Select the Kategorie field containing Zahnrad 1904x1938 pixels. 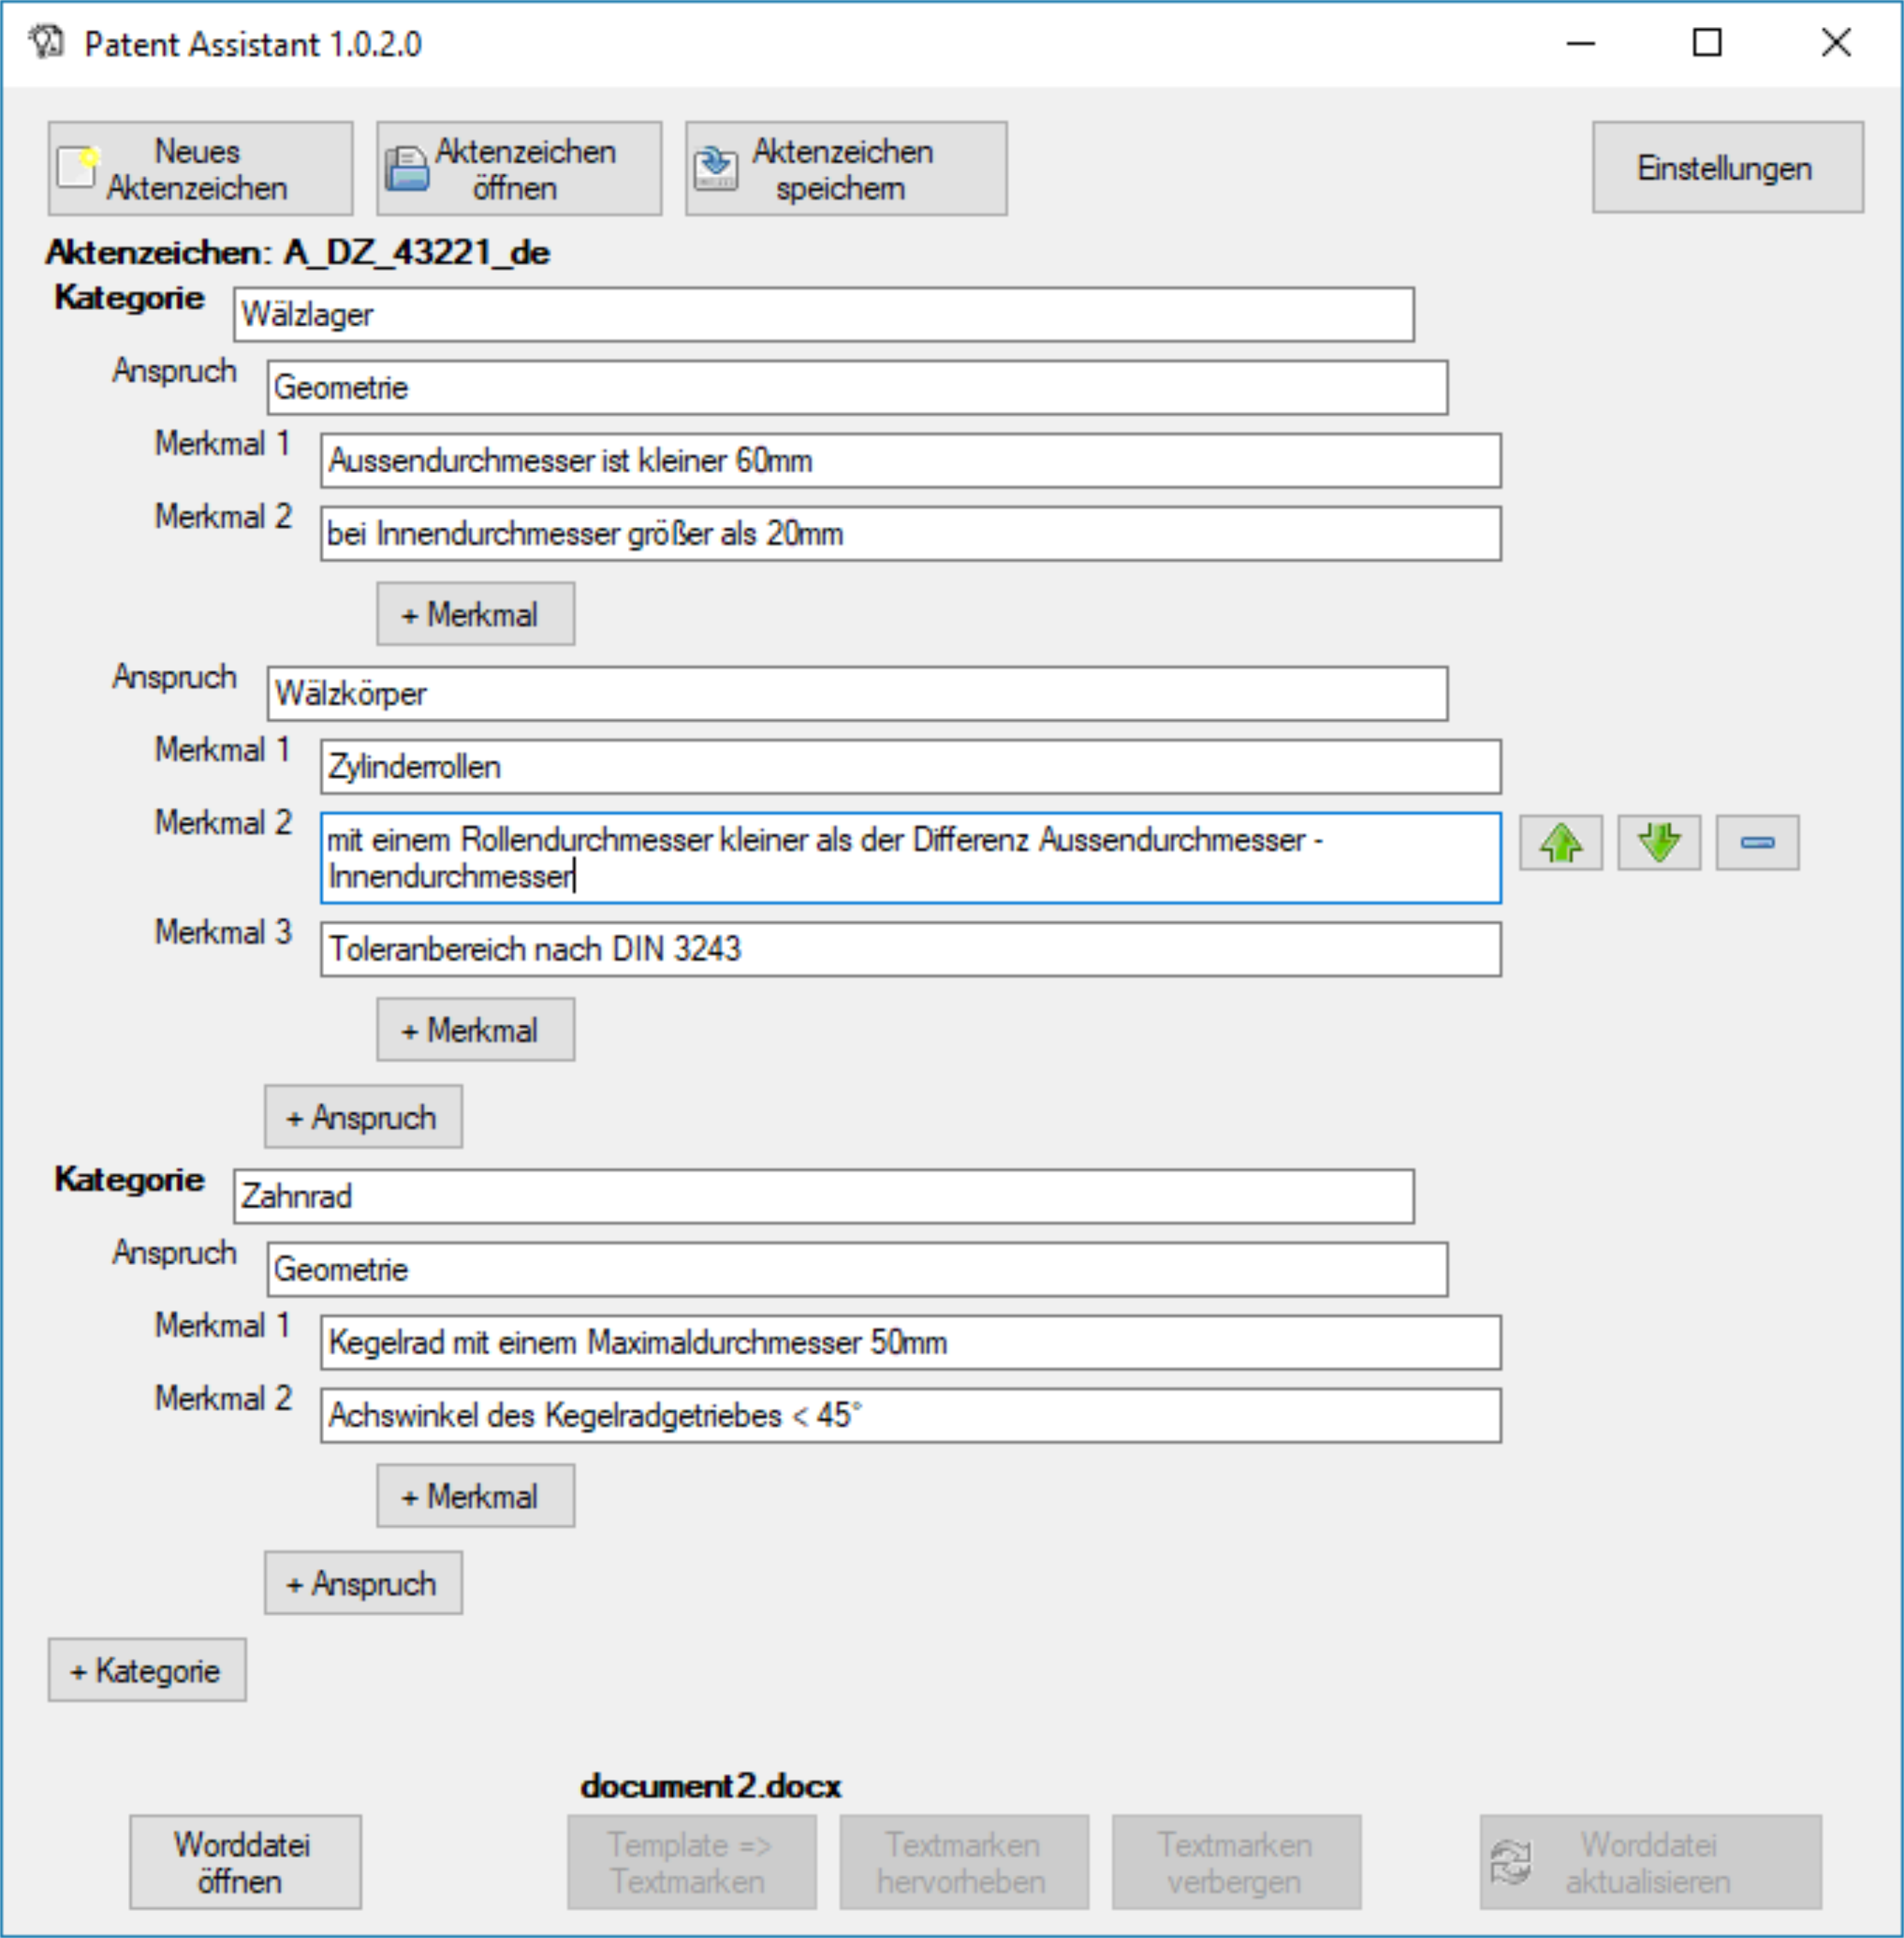tap(823, 1196)
